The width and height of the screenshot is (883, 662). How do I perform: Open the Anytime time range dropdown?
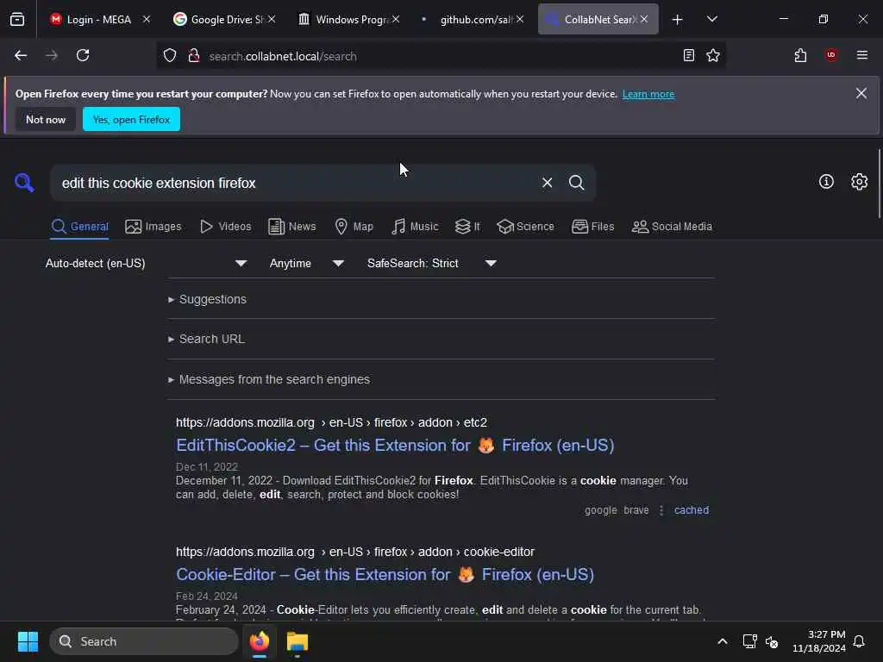coord(306,264)
